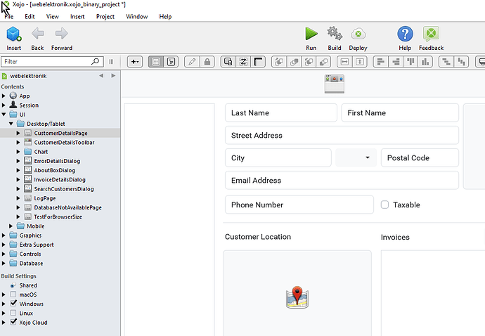Click bring forward order icon
This screenshot has width=485, height=336.
click(294, 62)
